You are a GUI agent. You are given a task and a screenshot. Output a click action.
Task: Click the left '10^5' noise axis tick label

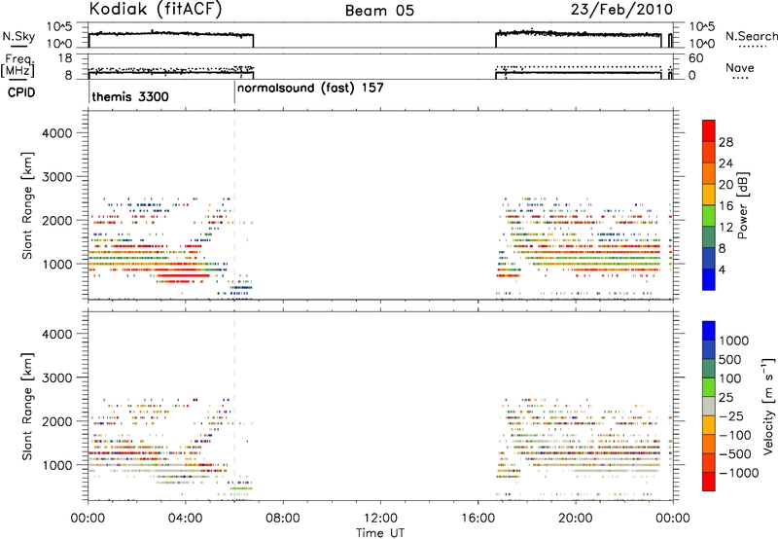coord(59,27)
